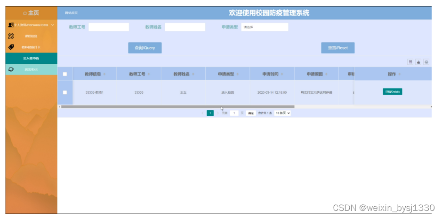Focus the page number jump input
This screenshot has width=442, height=217.
coord(234,113)
